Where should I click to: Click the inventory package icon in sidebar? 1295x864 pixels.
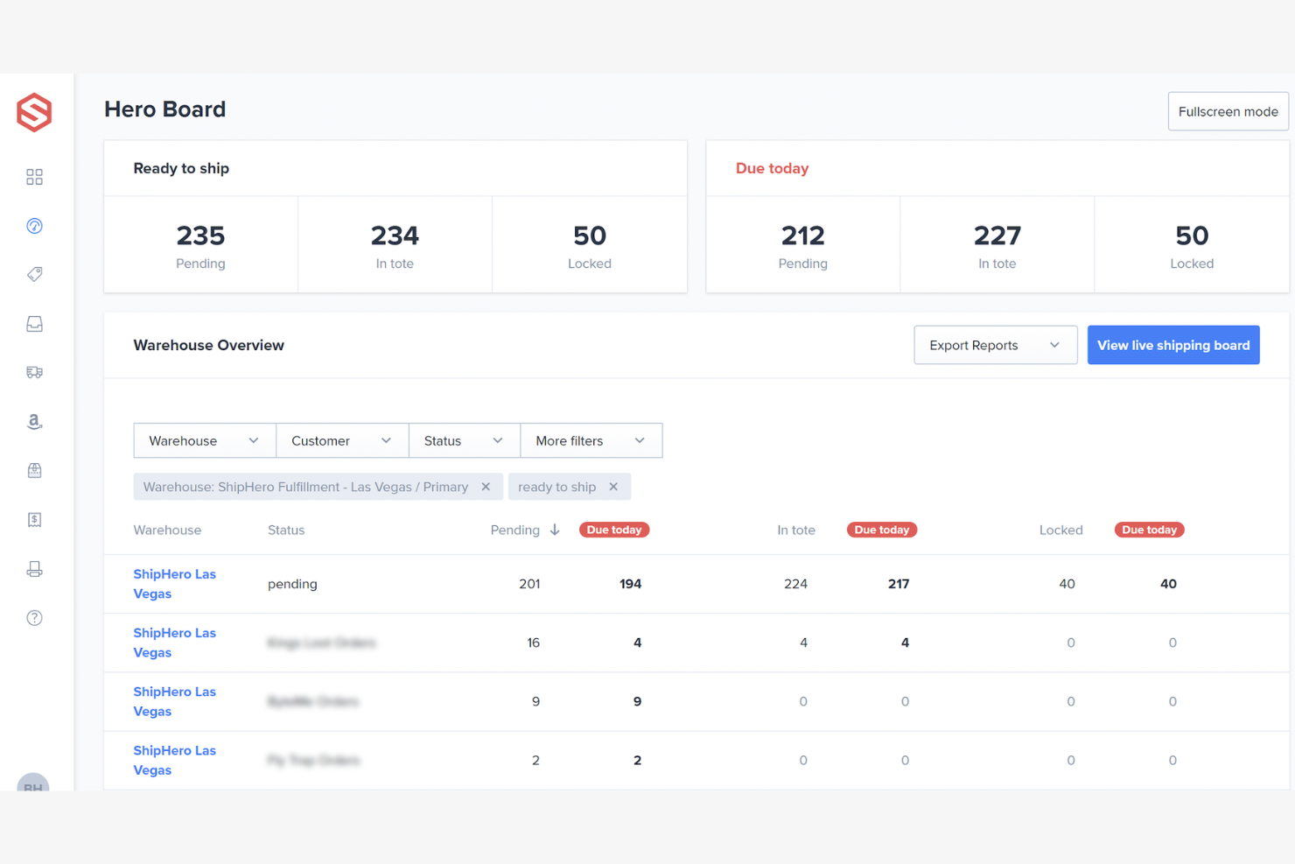(34, 470)
